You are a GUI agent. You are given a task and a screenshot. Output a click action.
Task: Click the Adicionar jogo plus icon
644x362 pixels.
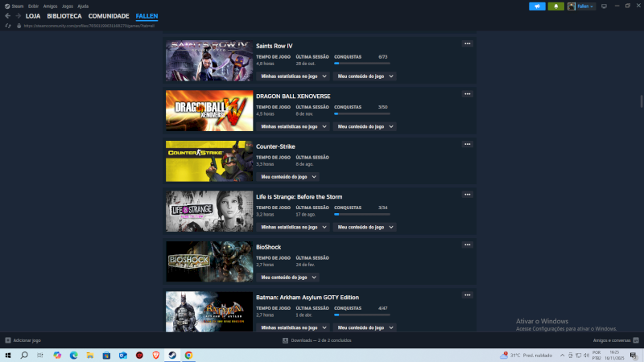8,340
